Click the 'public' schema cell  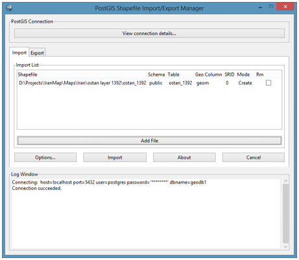(156, 83)
